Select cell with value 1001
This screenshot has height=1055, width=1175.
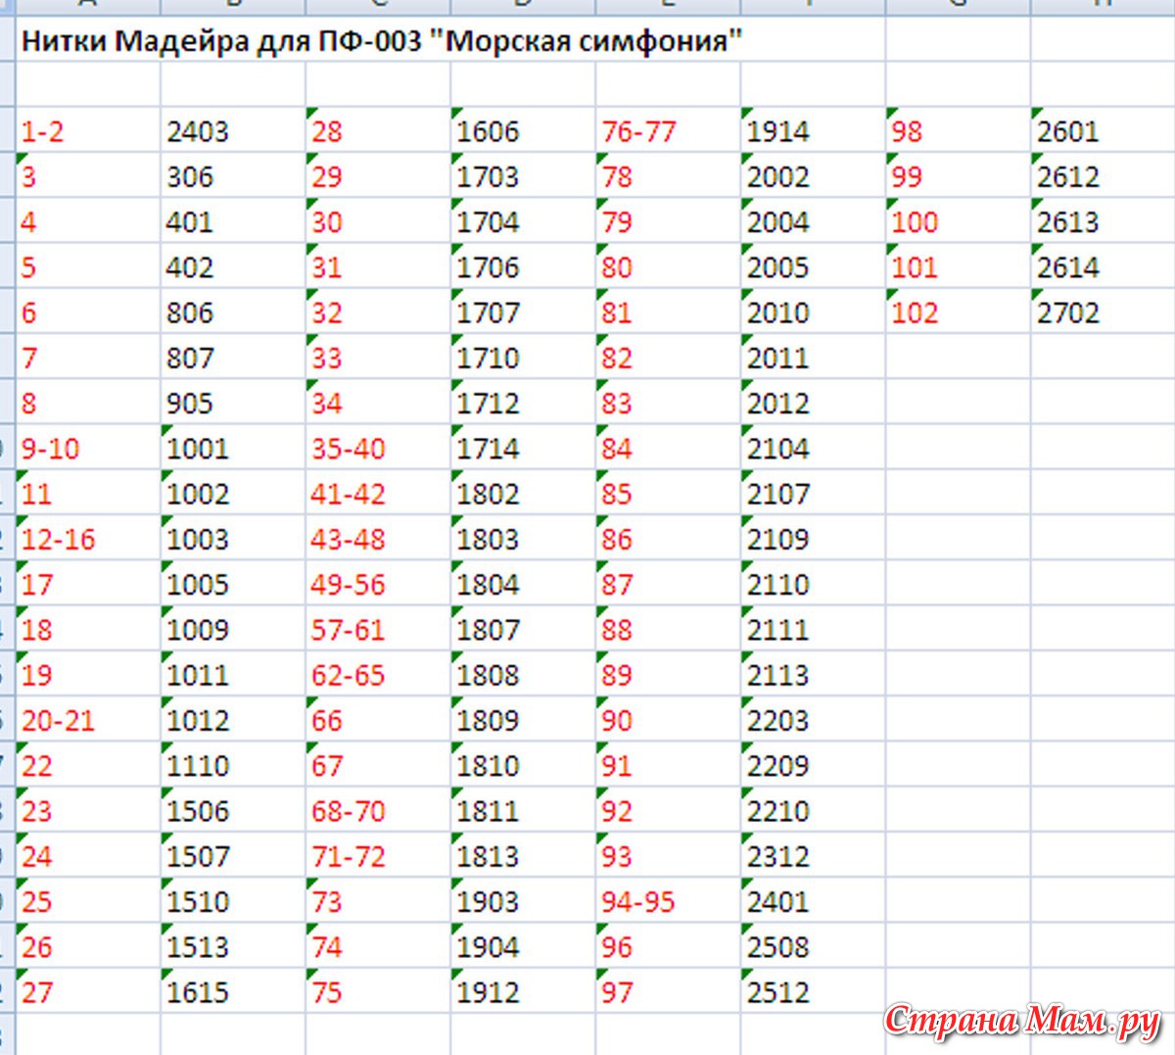click(233, 448)
